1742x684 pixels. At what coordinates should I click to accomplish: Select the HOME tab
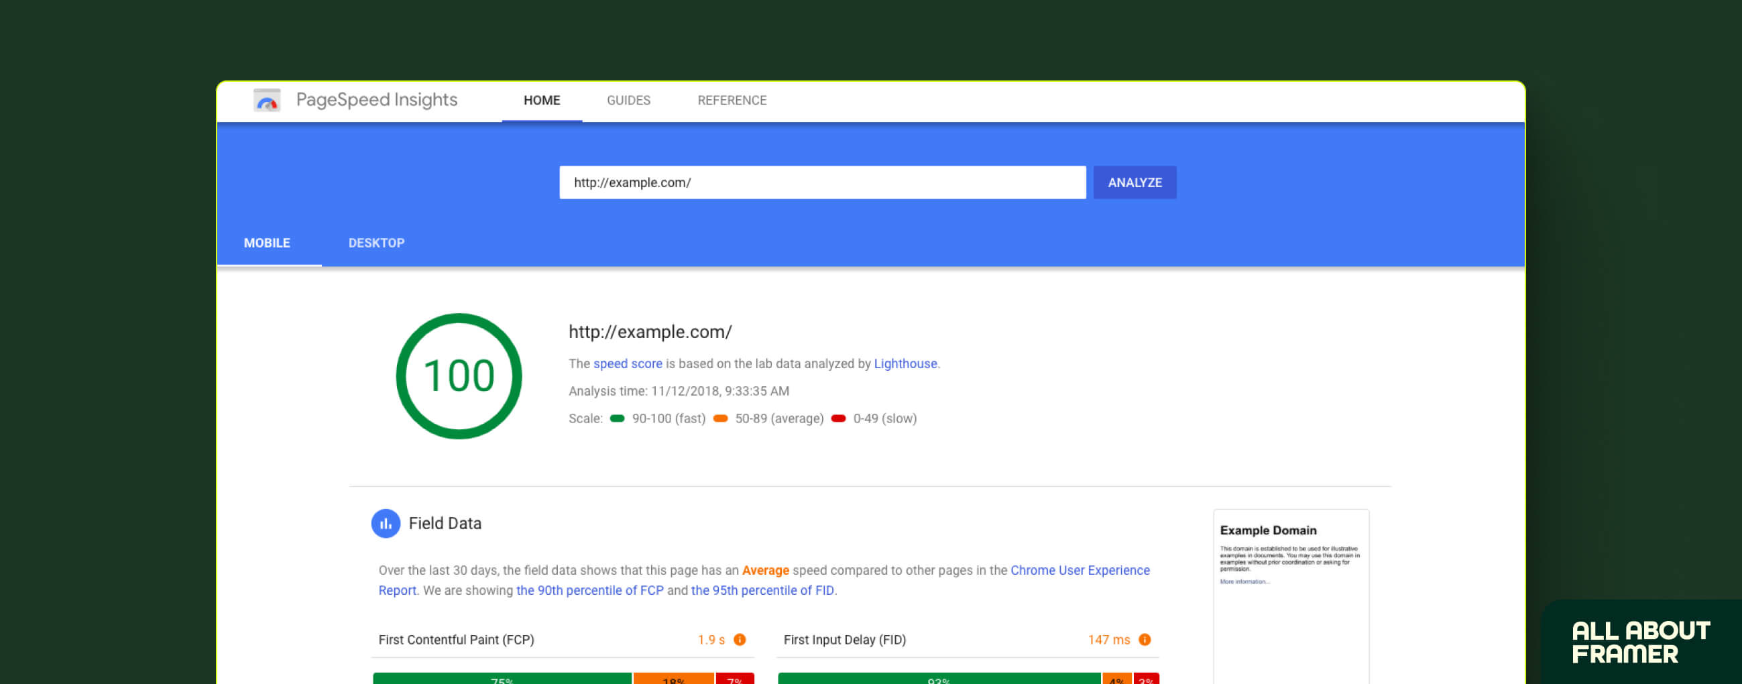pyautogui.click(x=541, y=100)
